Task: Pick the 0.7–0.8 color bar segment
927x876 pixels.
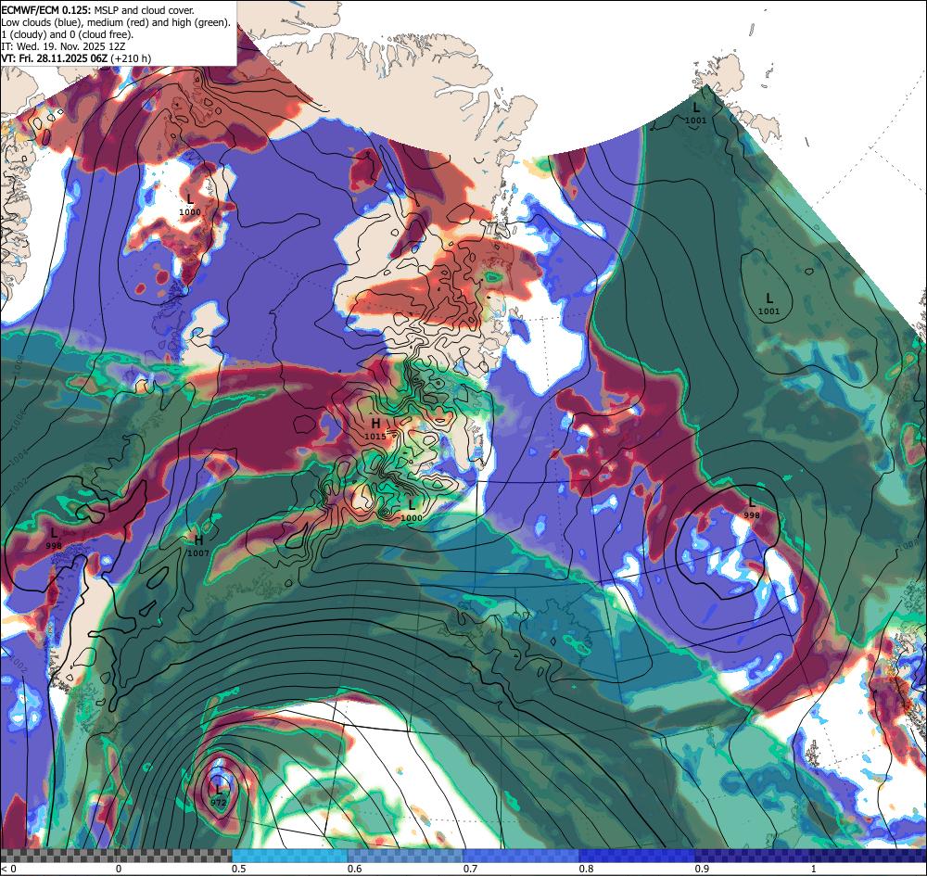Action: point(521,856)
